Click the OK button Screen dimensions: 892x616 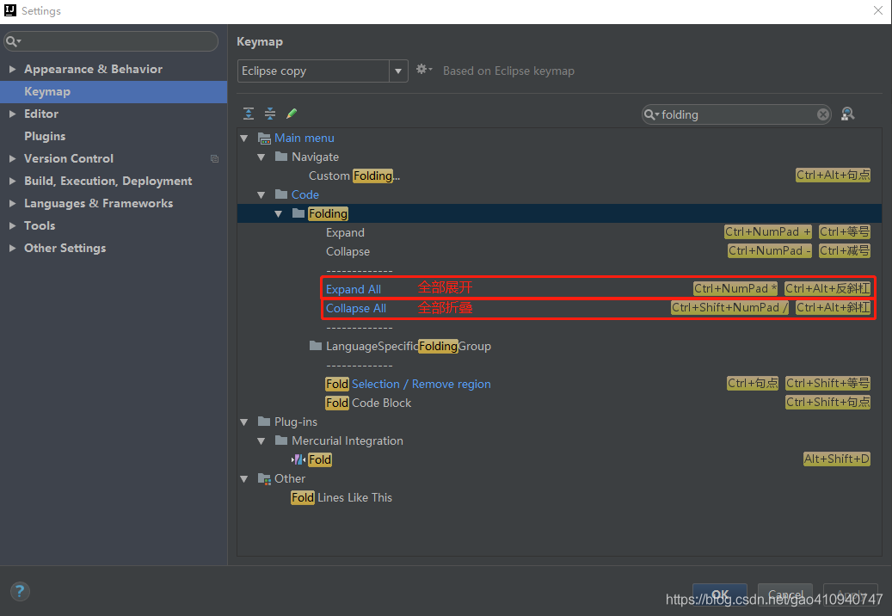(720, 594)
